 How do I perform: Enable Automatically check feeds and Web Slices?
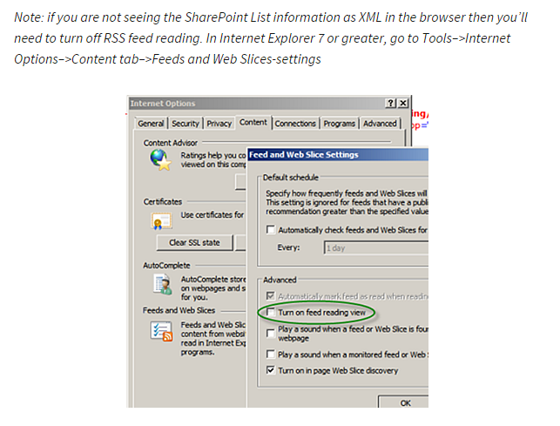point(271,229)
